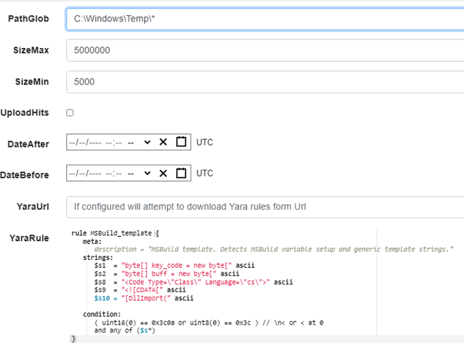Select the time portion of DateAfter

click(114, 142)
